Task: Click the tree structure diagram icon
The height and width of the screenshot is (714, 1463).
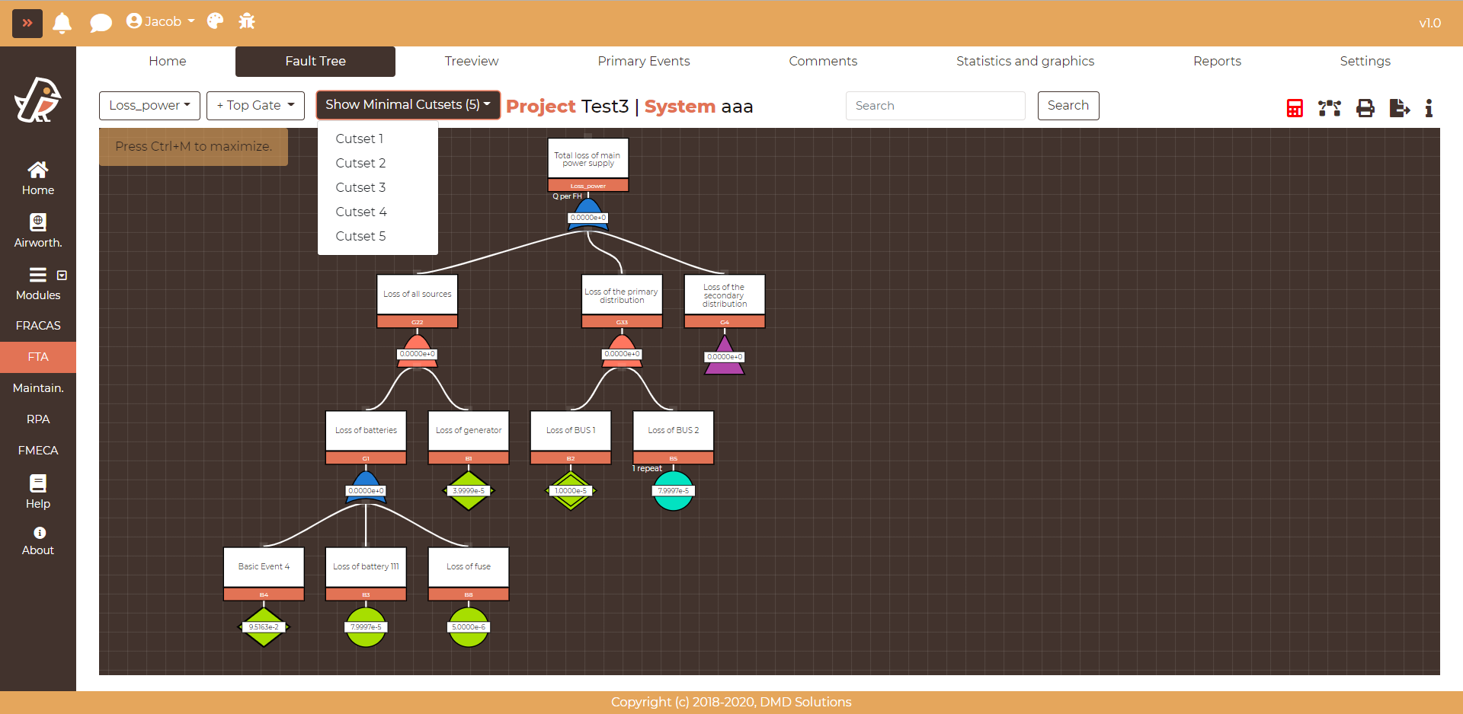Action: point(1330,108)
